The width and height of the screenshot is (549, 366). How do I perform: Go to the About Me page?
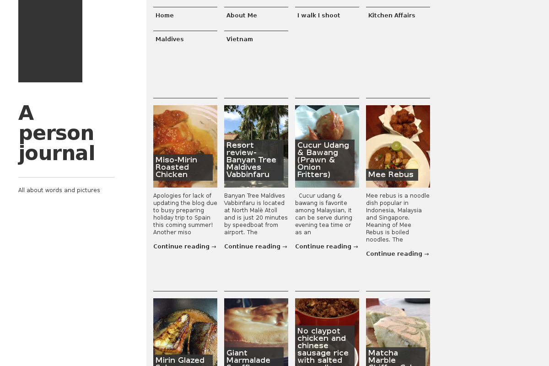[242, 16]
